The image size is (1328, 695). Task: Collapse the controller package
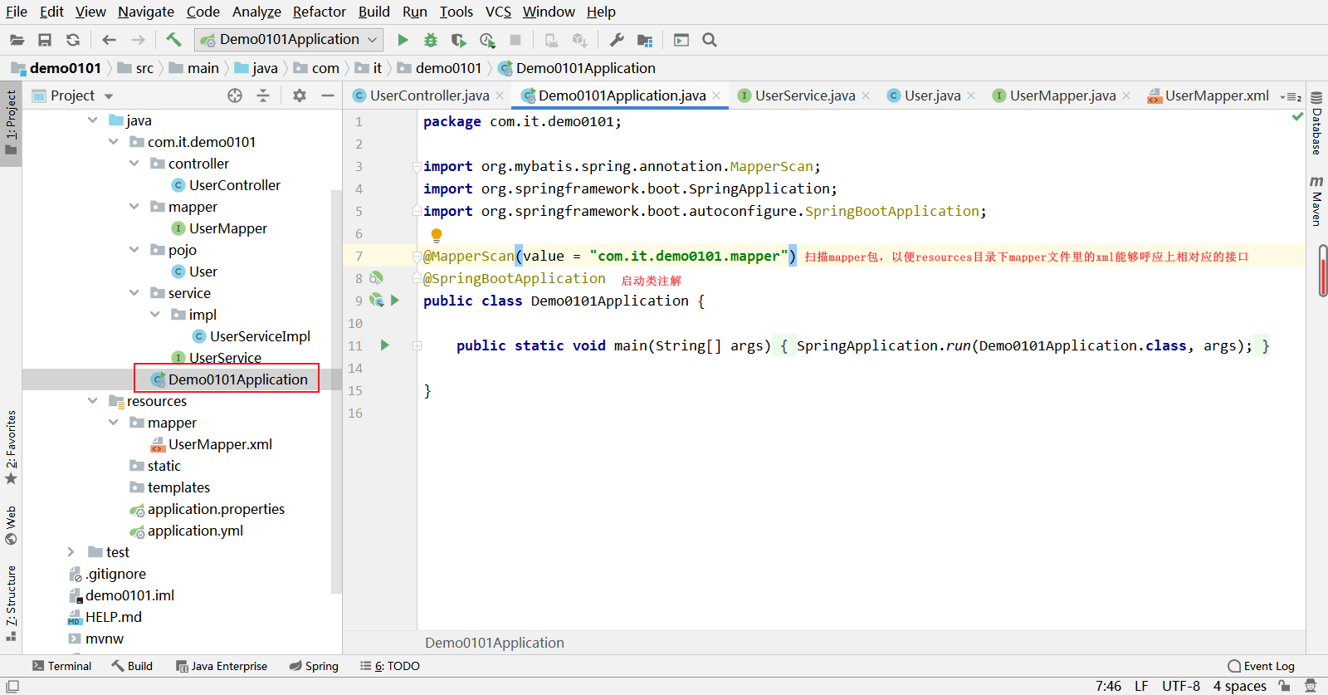134,164
